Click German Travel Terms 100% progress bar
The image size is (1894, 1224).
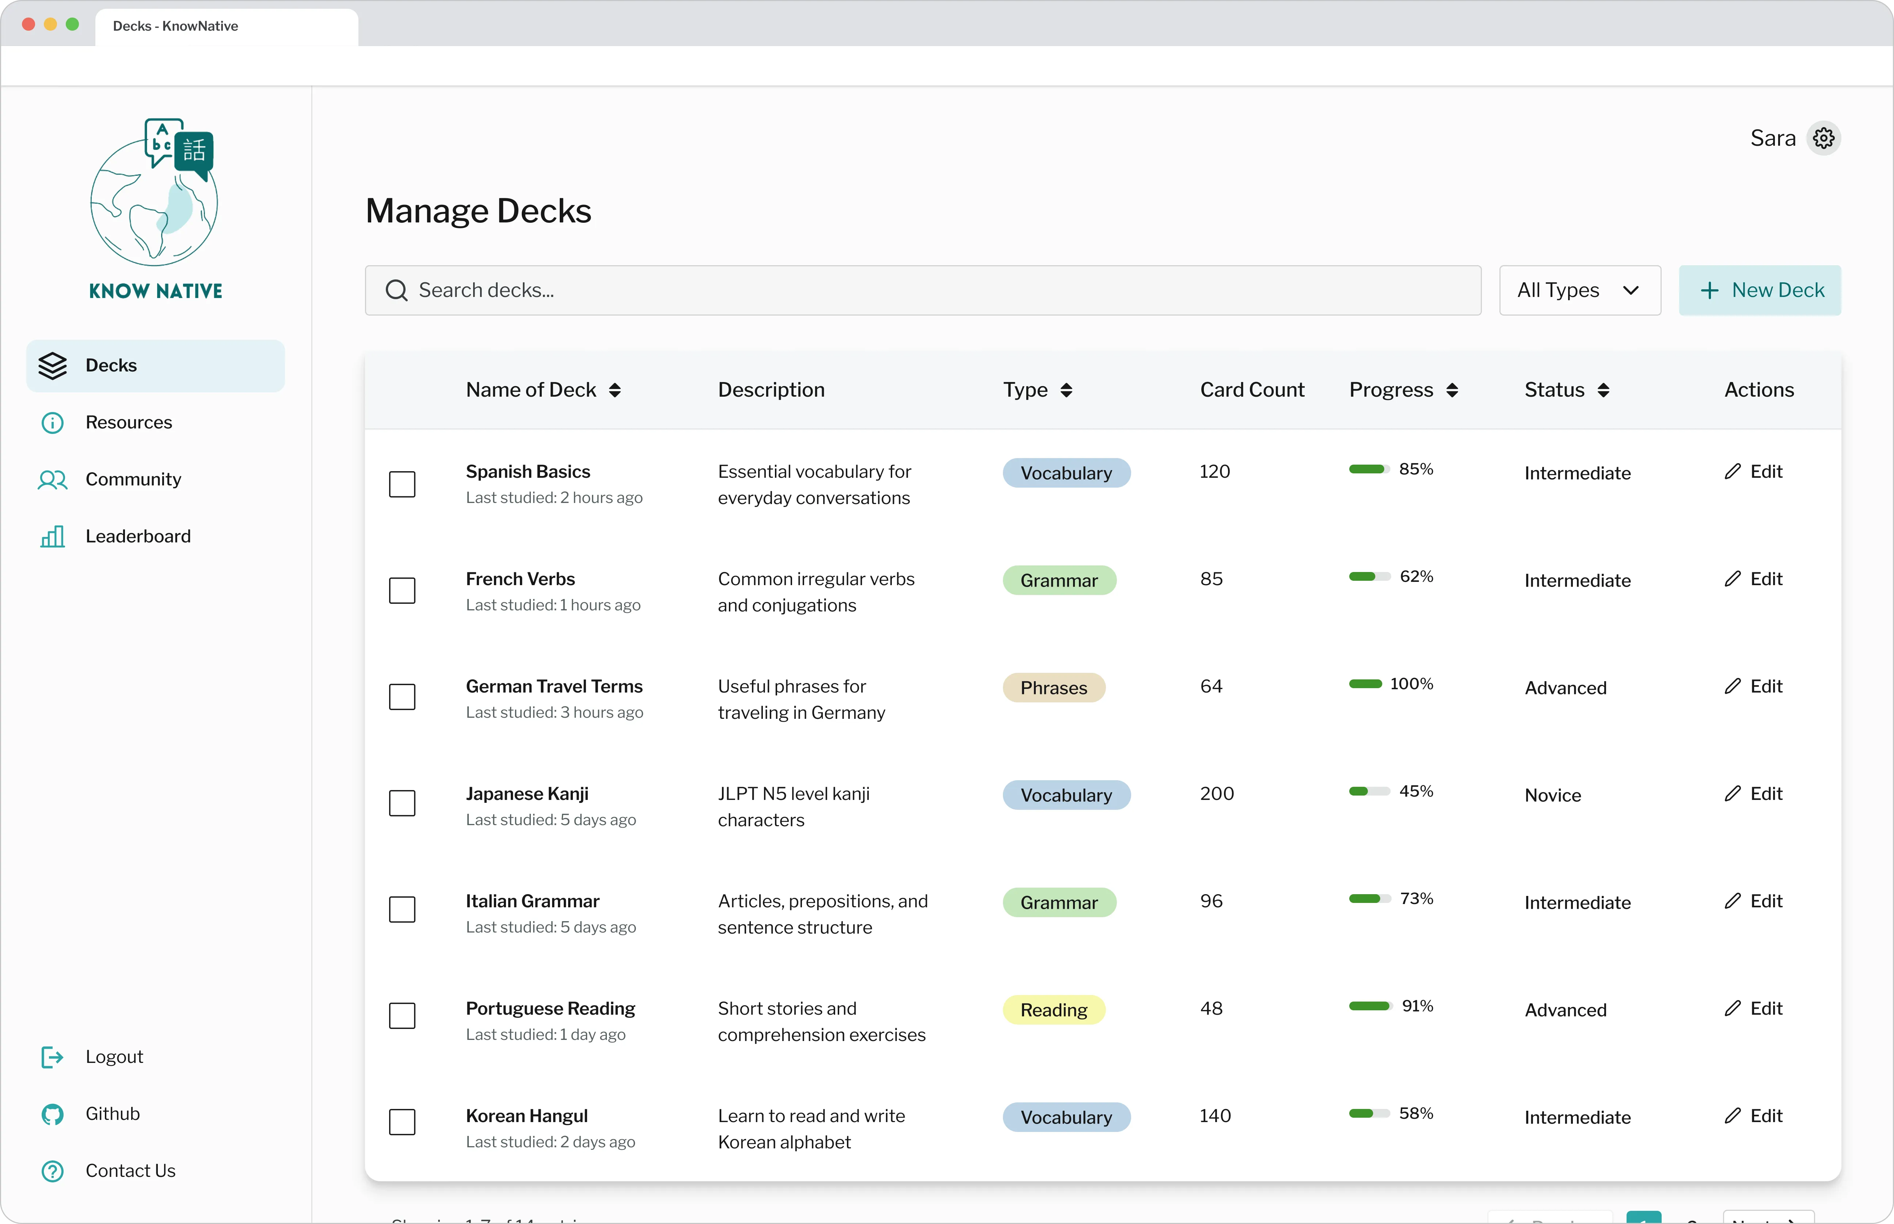pos(1365,683)
